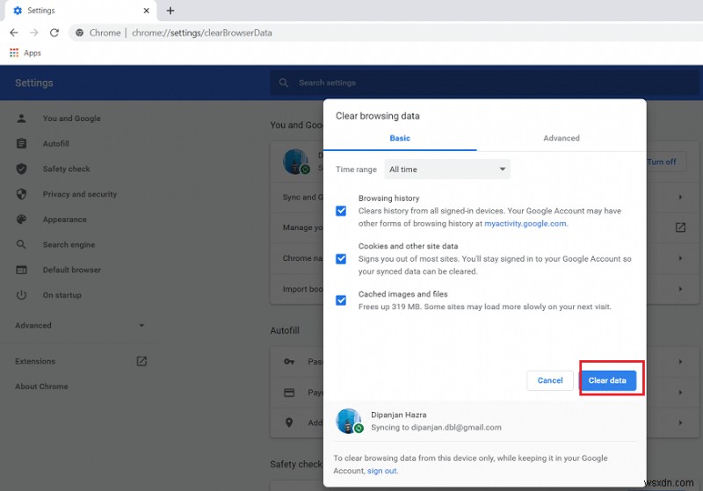
Task: Expand the Import bookmarks row arrow
Action: (680, 289)
